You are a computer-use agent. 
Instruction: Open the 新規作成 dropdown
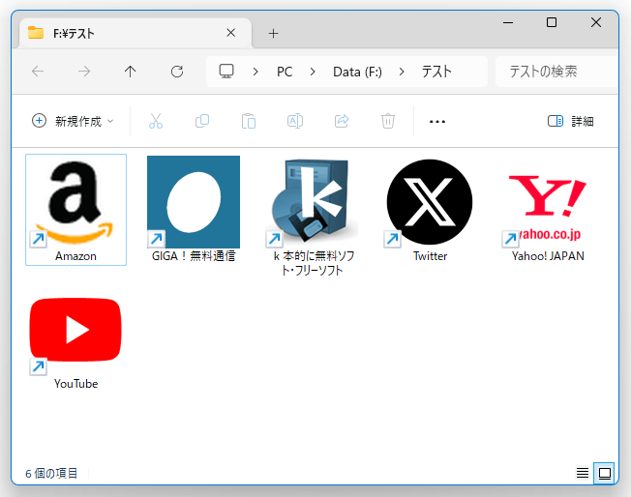click(x=73, y=121)
